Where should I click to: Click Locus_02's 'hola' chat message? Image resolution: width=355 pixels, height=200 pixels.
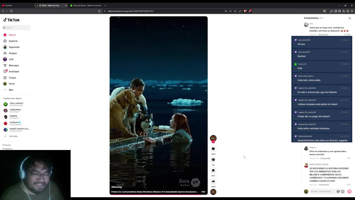[322, 66]
